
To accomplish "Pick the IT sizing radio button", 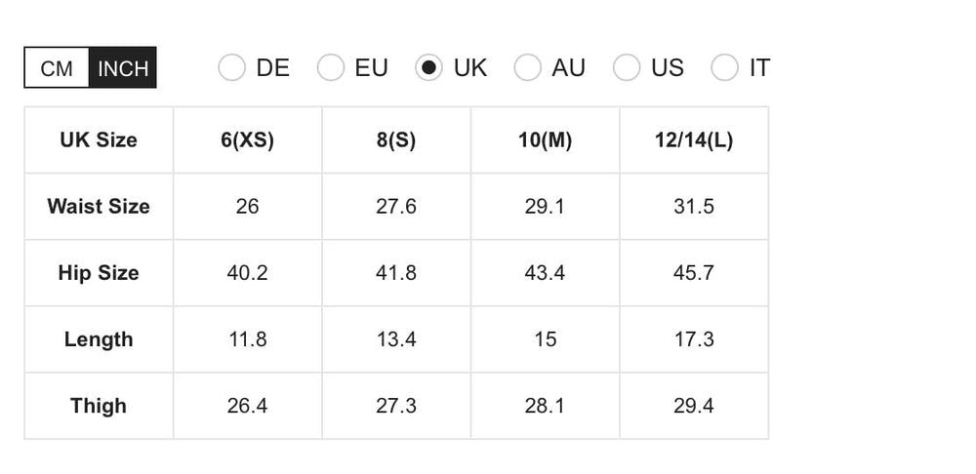I will pyautogui.click(x=724, y=68).
